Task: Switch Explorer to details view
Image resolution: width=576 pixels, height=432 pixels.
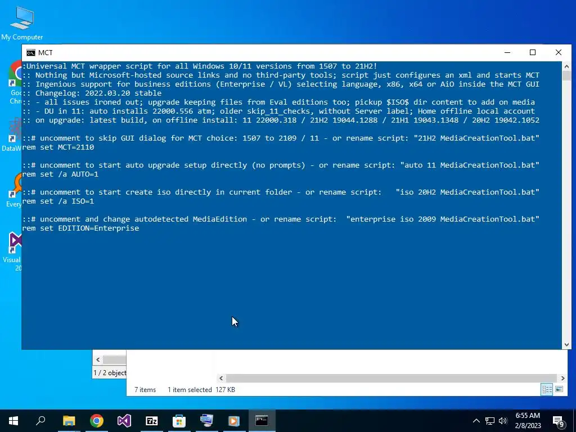Action: click(x=547, y=389)
